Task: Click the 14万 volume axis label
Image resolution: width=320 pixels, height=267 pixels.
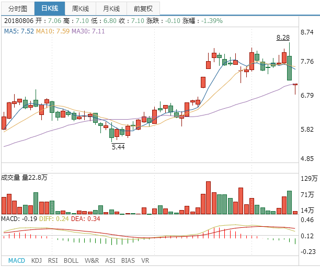Action: (307, 210)
